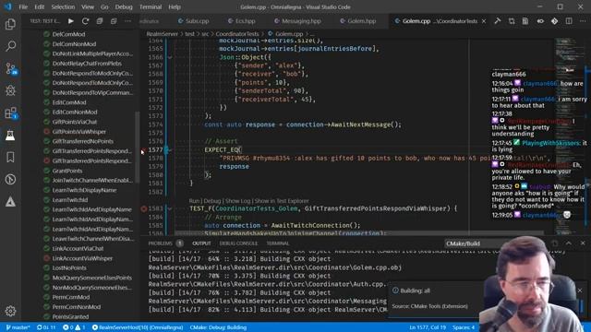Collapse all tests in Test Explorer
Viewport: 591px width, 332px height.
pos(114,21)
